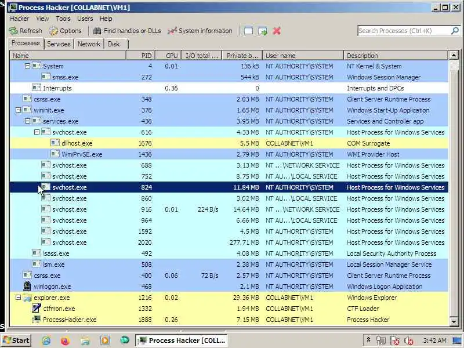Click the Interrupts row icon
This screenshot has width=464, height=348.
[37, 88]
